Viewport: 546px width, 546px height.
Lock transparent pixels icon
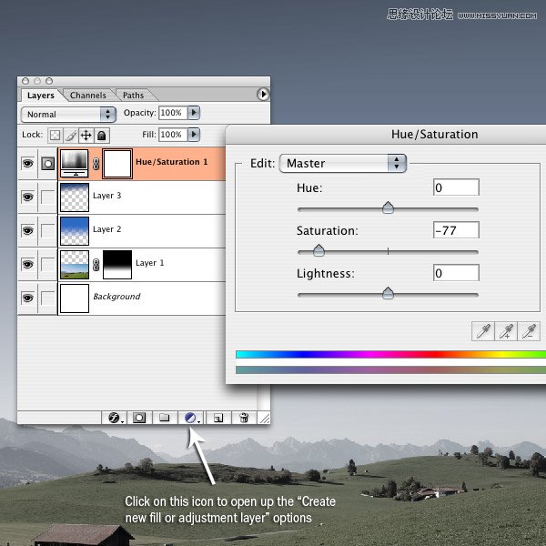55,135
